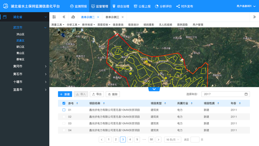Expand the 黄石市 tree node
The height and width of the screenshot is (146, 259).
tap(46, 74)
